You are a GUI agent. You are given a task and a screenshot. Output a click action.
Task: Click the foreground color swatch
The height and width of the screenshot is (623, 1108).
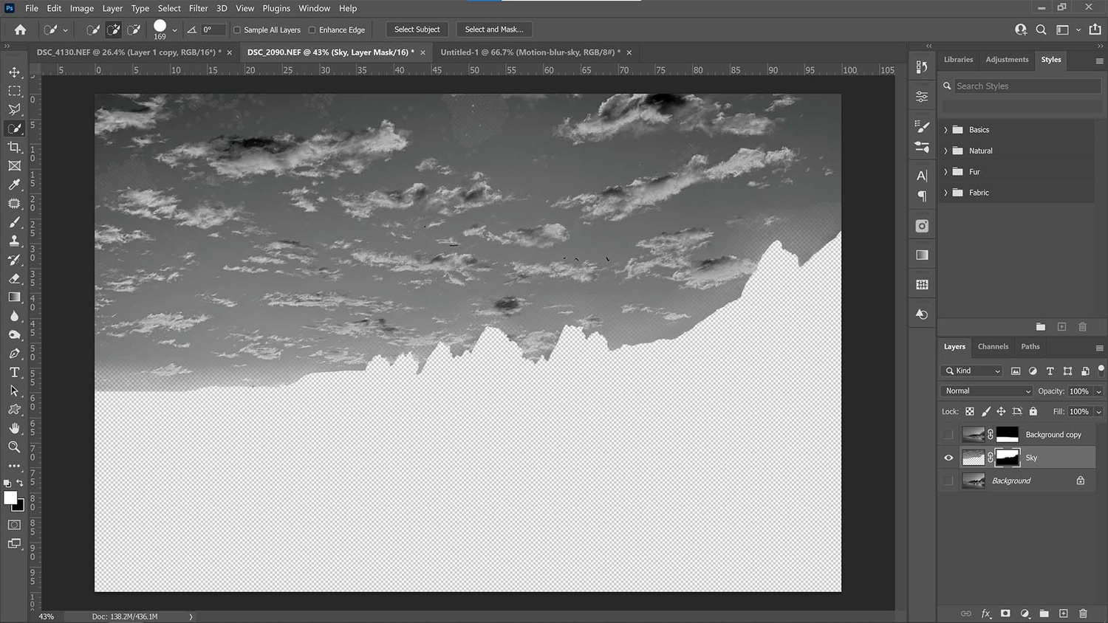[x=10, y=498]
